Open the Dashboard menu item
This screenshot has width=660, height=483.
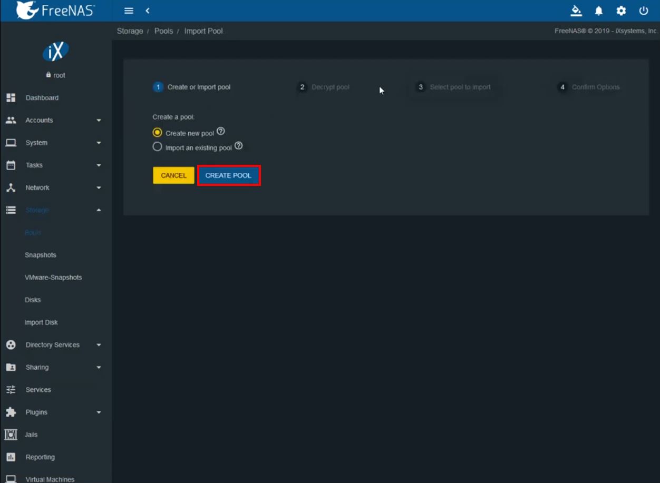coord(42,98)
